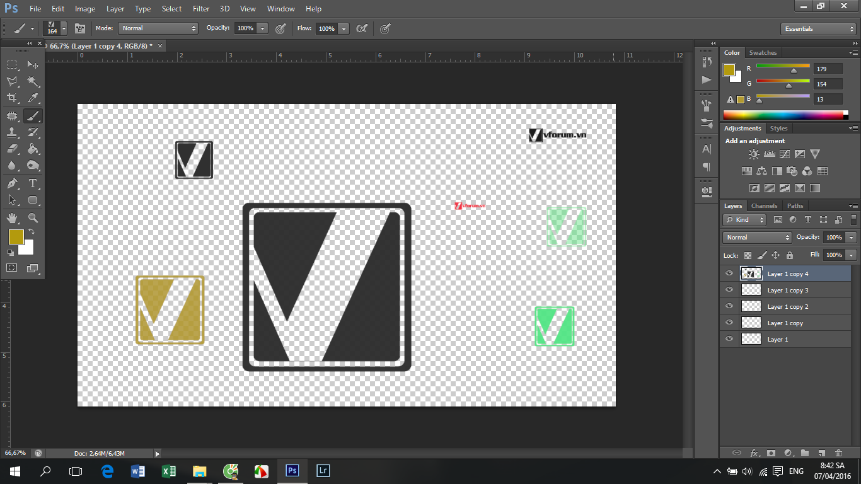Select the Zoom tool
This screenshot has width=861, height=484.
pyautogui.click(x=33, y=218)
